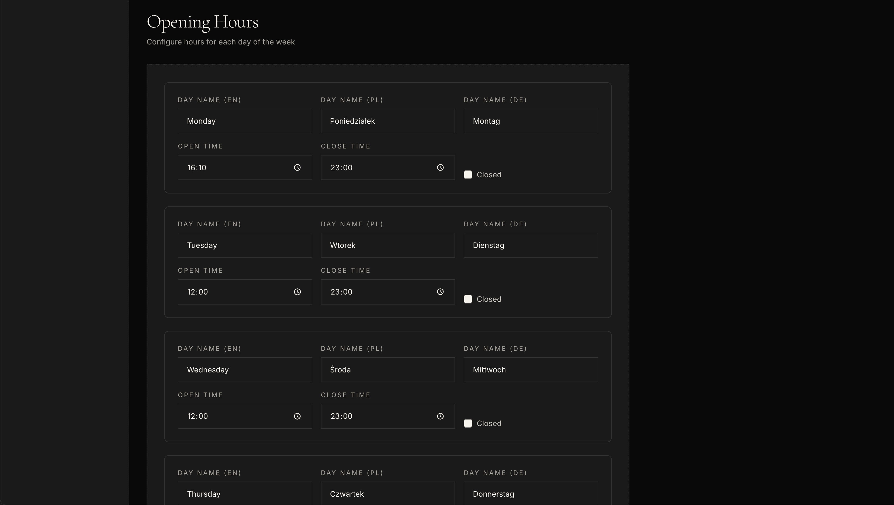Open the time picker clock for Tuesday open time
The image size is (894, 505).
pos(297,292)
